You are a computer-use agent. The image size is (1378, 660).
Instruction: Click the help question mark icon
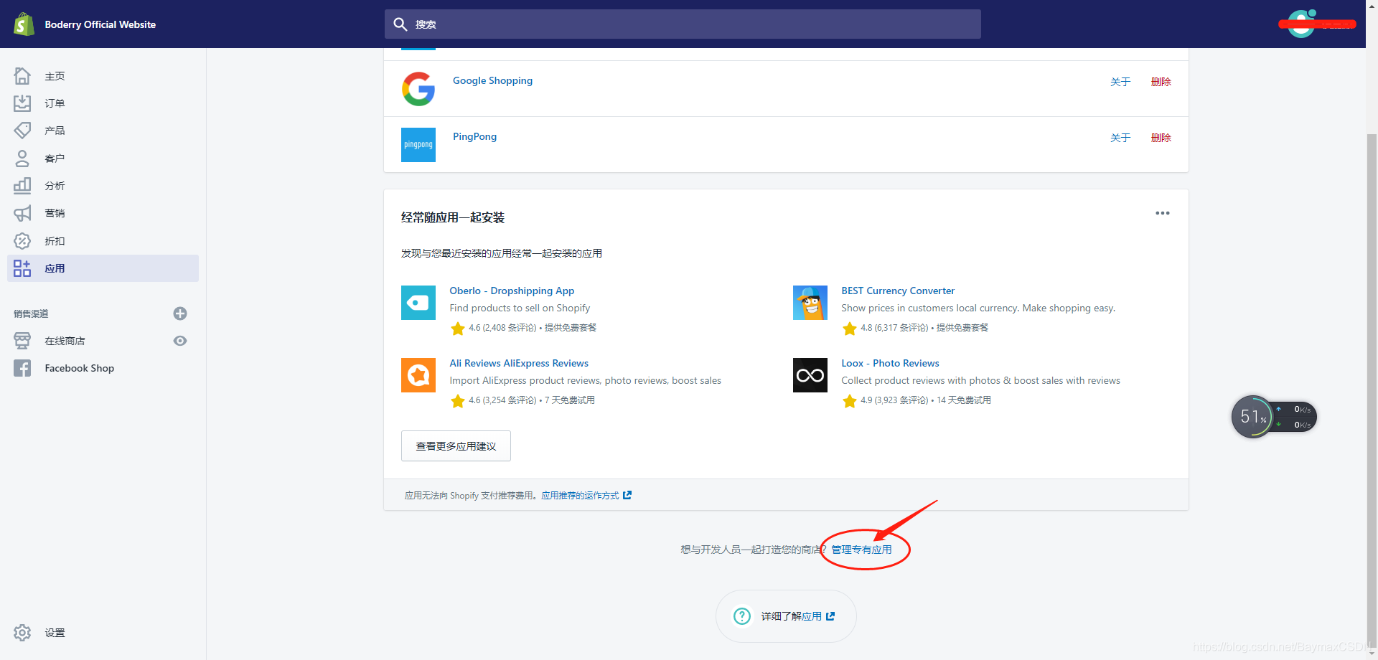[742, 616]
